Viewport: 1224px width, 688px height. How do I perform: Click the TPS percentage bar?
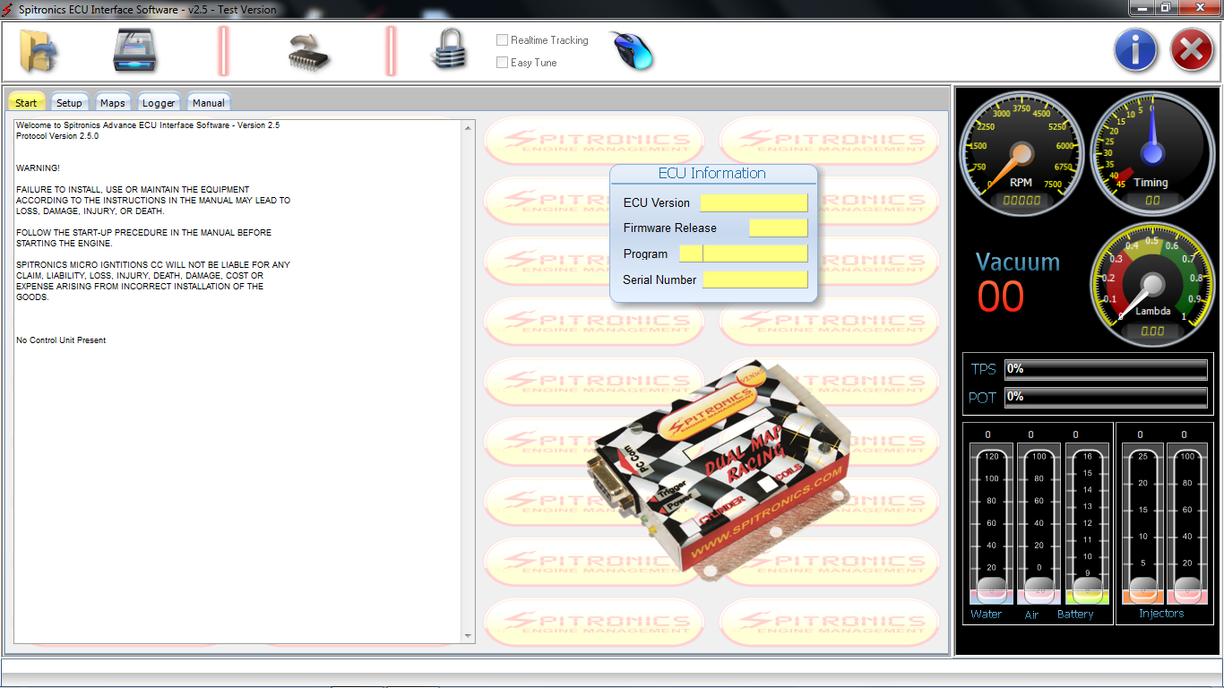[1106, 369]
